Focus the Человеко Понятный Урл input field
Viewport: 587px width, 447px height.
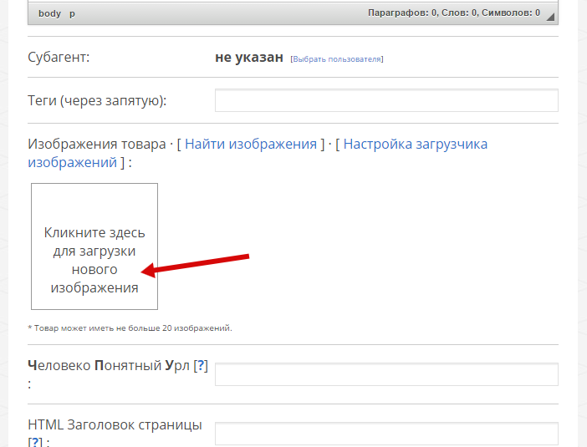(386, 374)
